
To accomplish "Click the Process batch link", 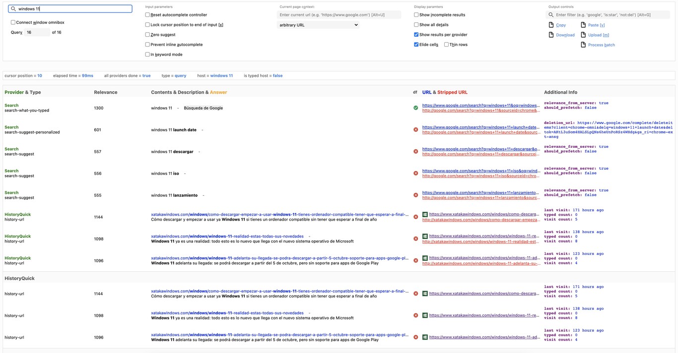I will tap(602, 45).
